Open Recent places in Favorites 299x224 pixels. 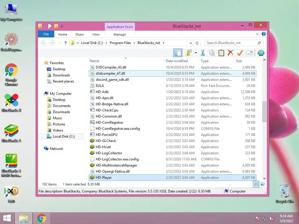coord(63,81)
